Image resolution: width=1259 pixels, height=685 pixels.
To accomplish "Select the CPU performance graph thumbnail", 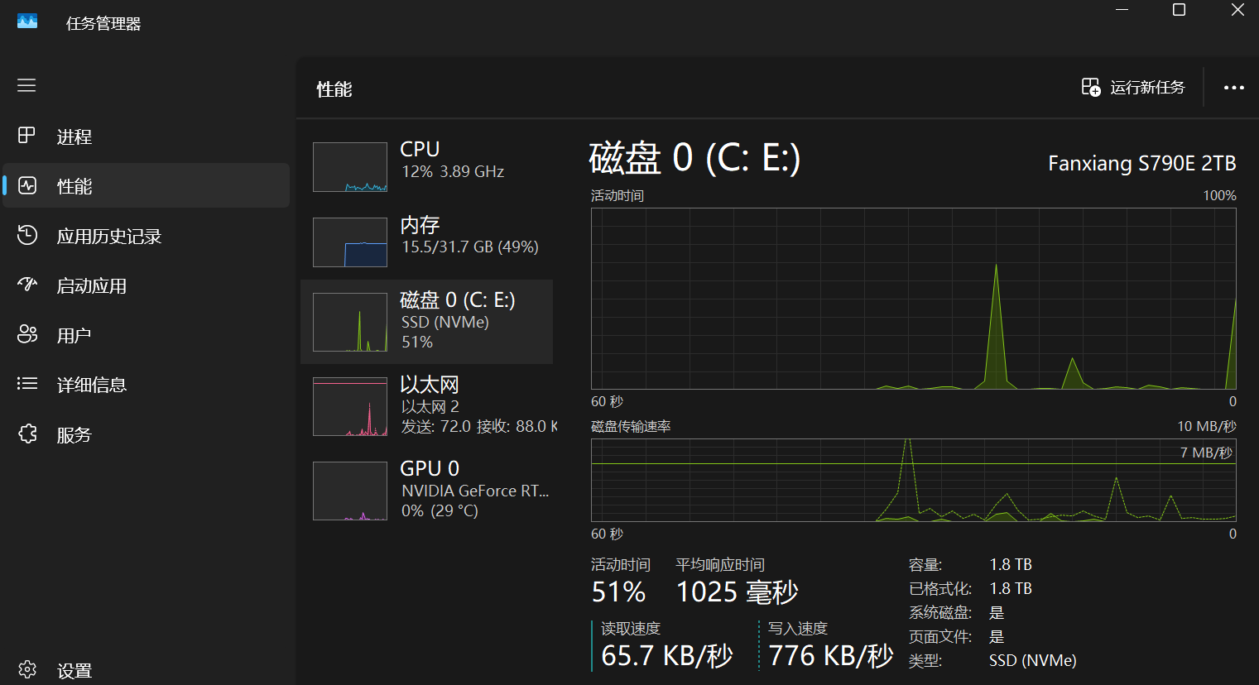I will 350,167.
